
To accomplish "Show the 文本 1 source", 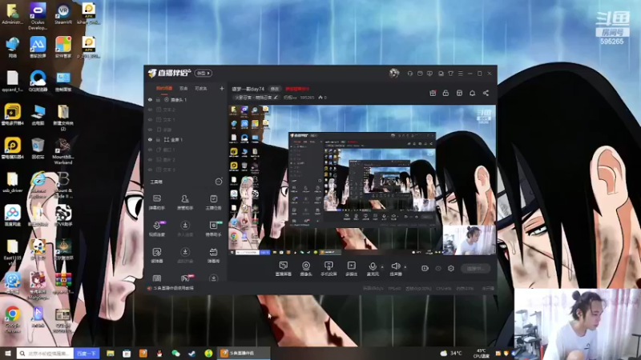I will (x=150, y=119).
